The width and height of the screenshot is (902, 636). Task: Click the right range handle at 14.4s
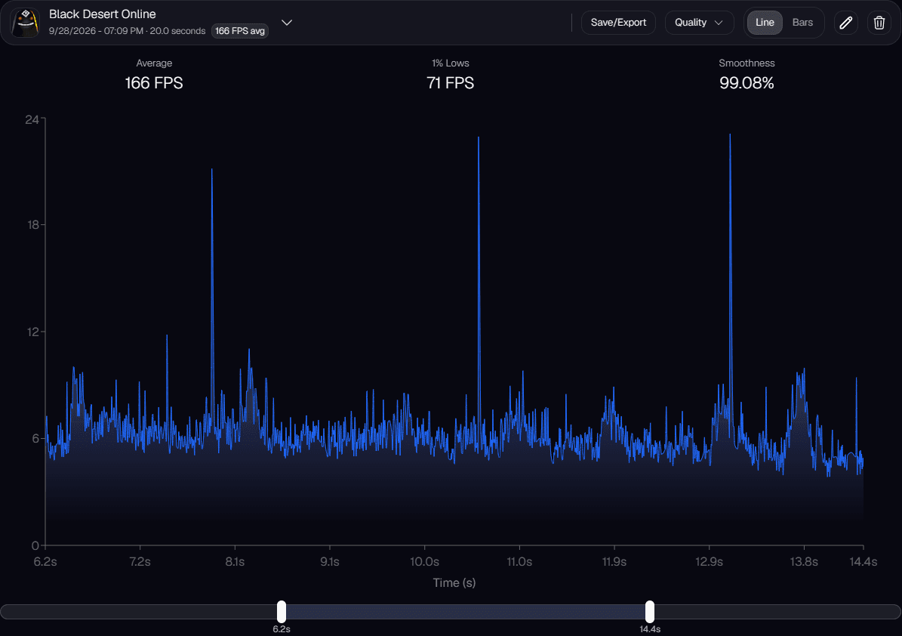pyautogui.click(x=649, y=612)
